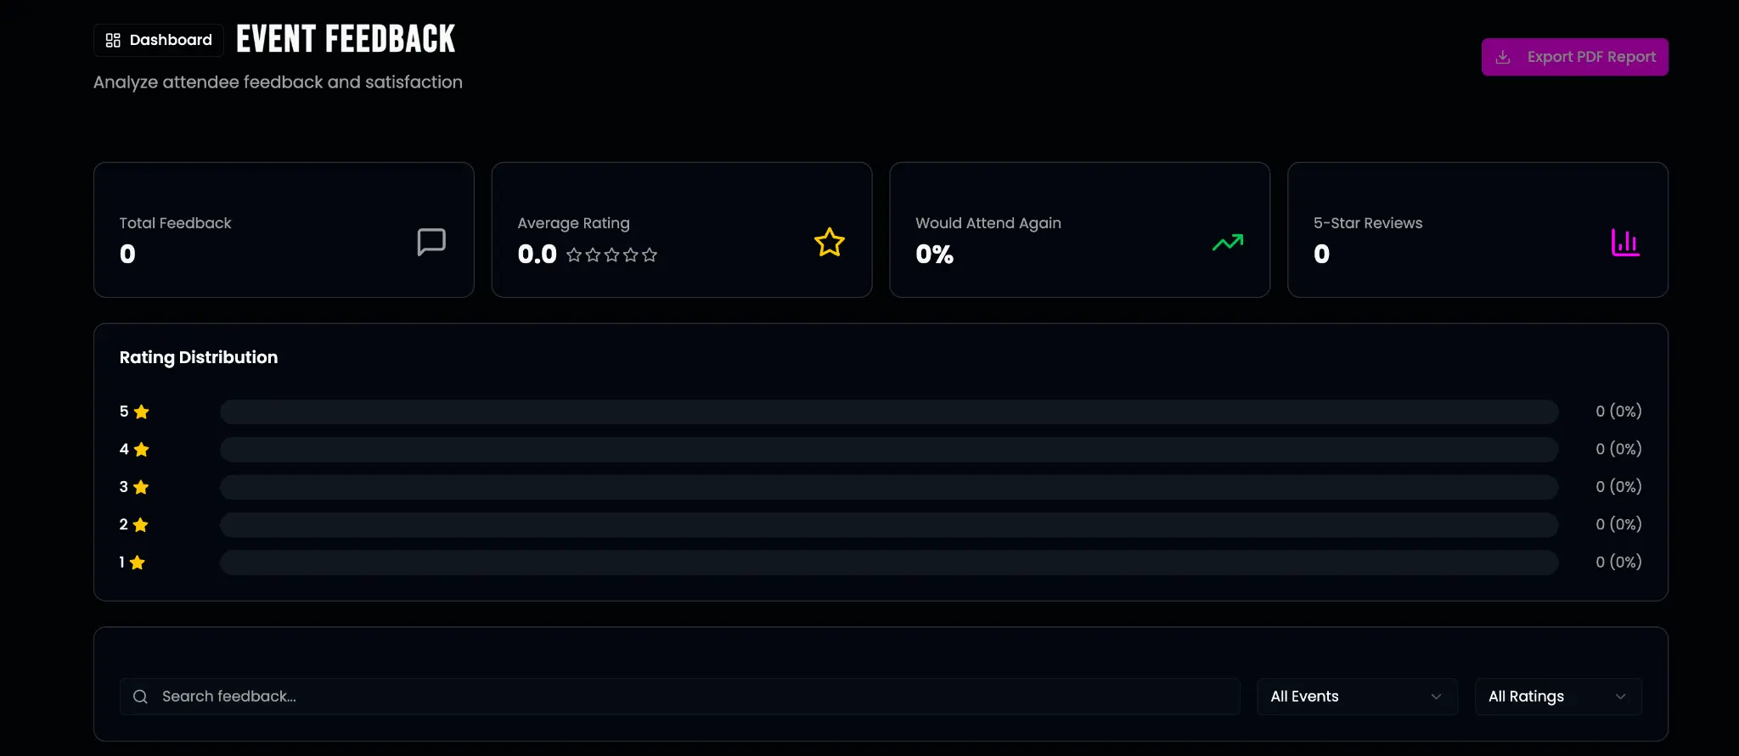
Task: Click the 0 (0%) count in 1-star row
Action: coord(1618,563)
